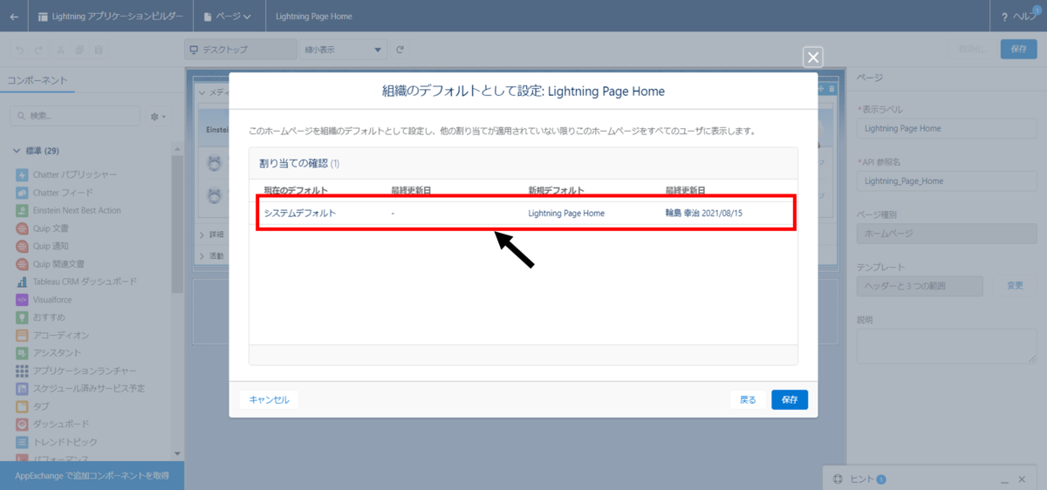Screen dimensions: 1047x490
Task: Click the back arrow in the header
Action: [14, 16]
